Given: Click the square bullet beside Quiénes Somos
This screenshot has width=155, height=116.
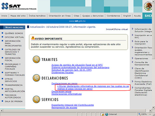Looking at the screenshot, I should pyautogui.click(x=2, y=33).
